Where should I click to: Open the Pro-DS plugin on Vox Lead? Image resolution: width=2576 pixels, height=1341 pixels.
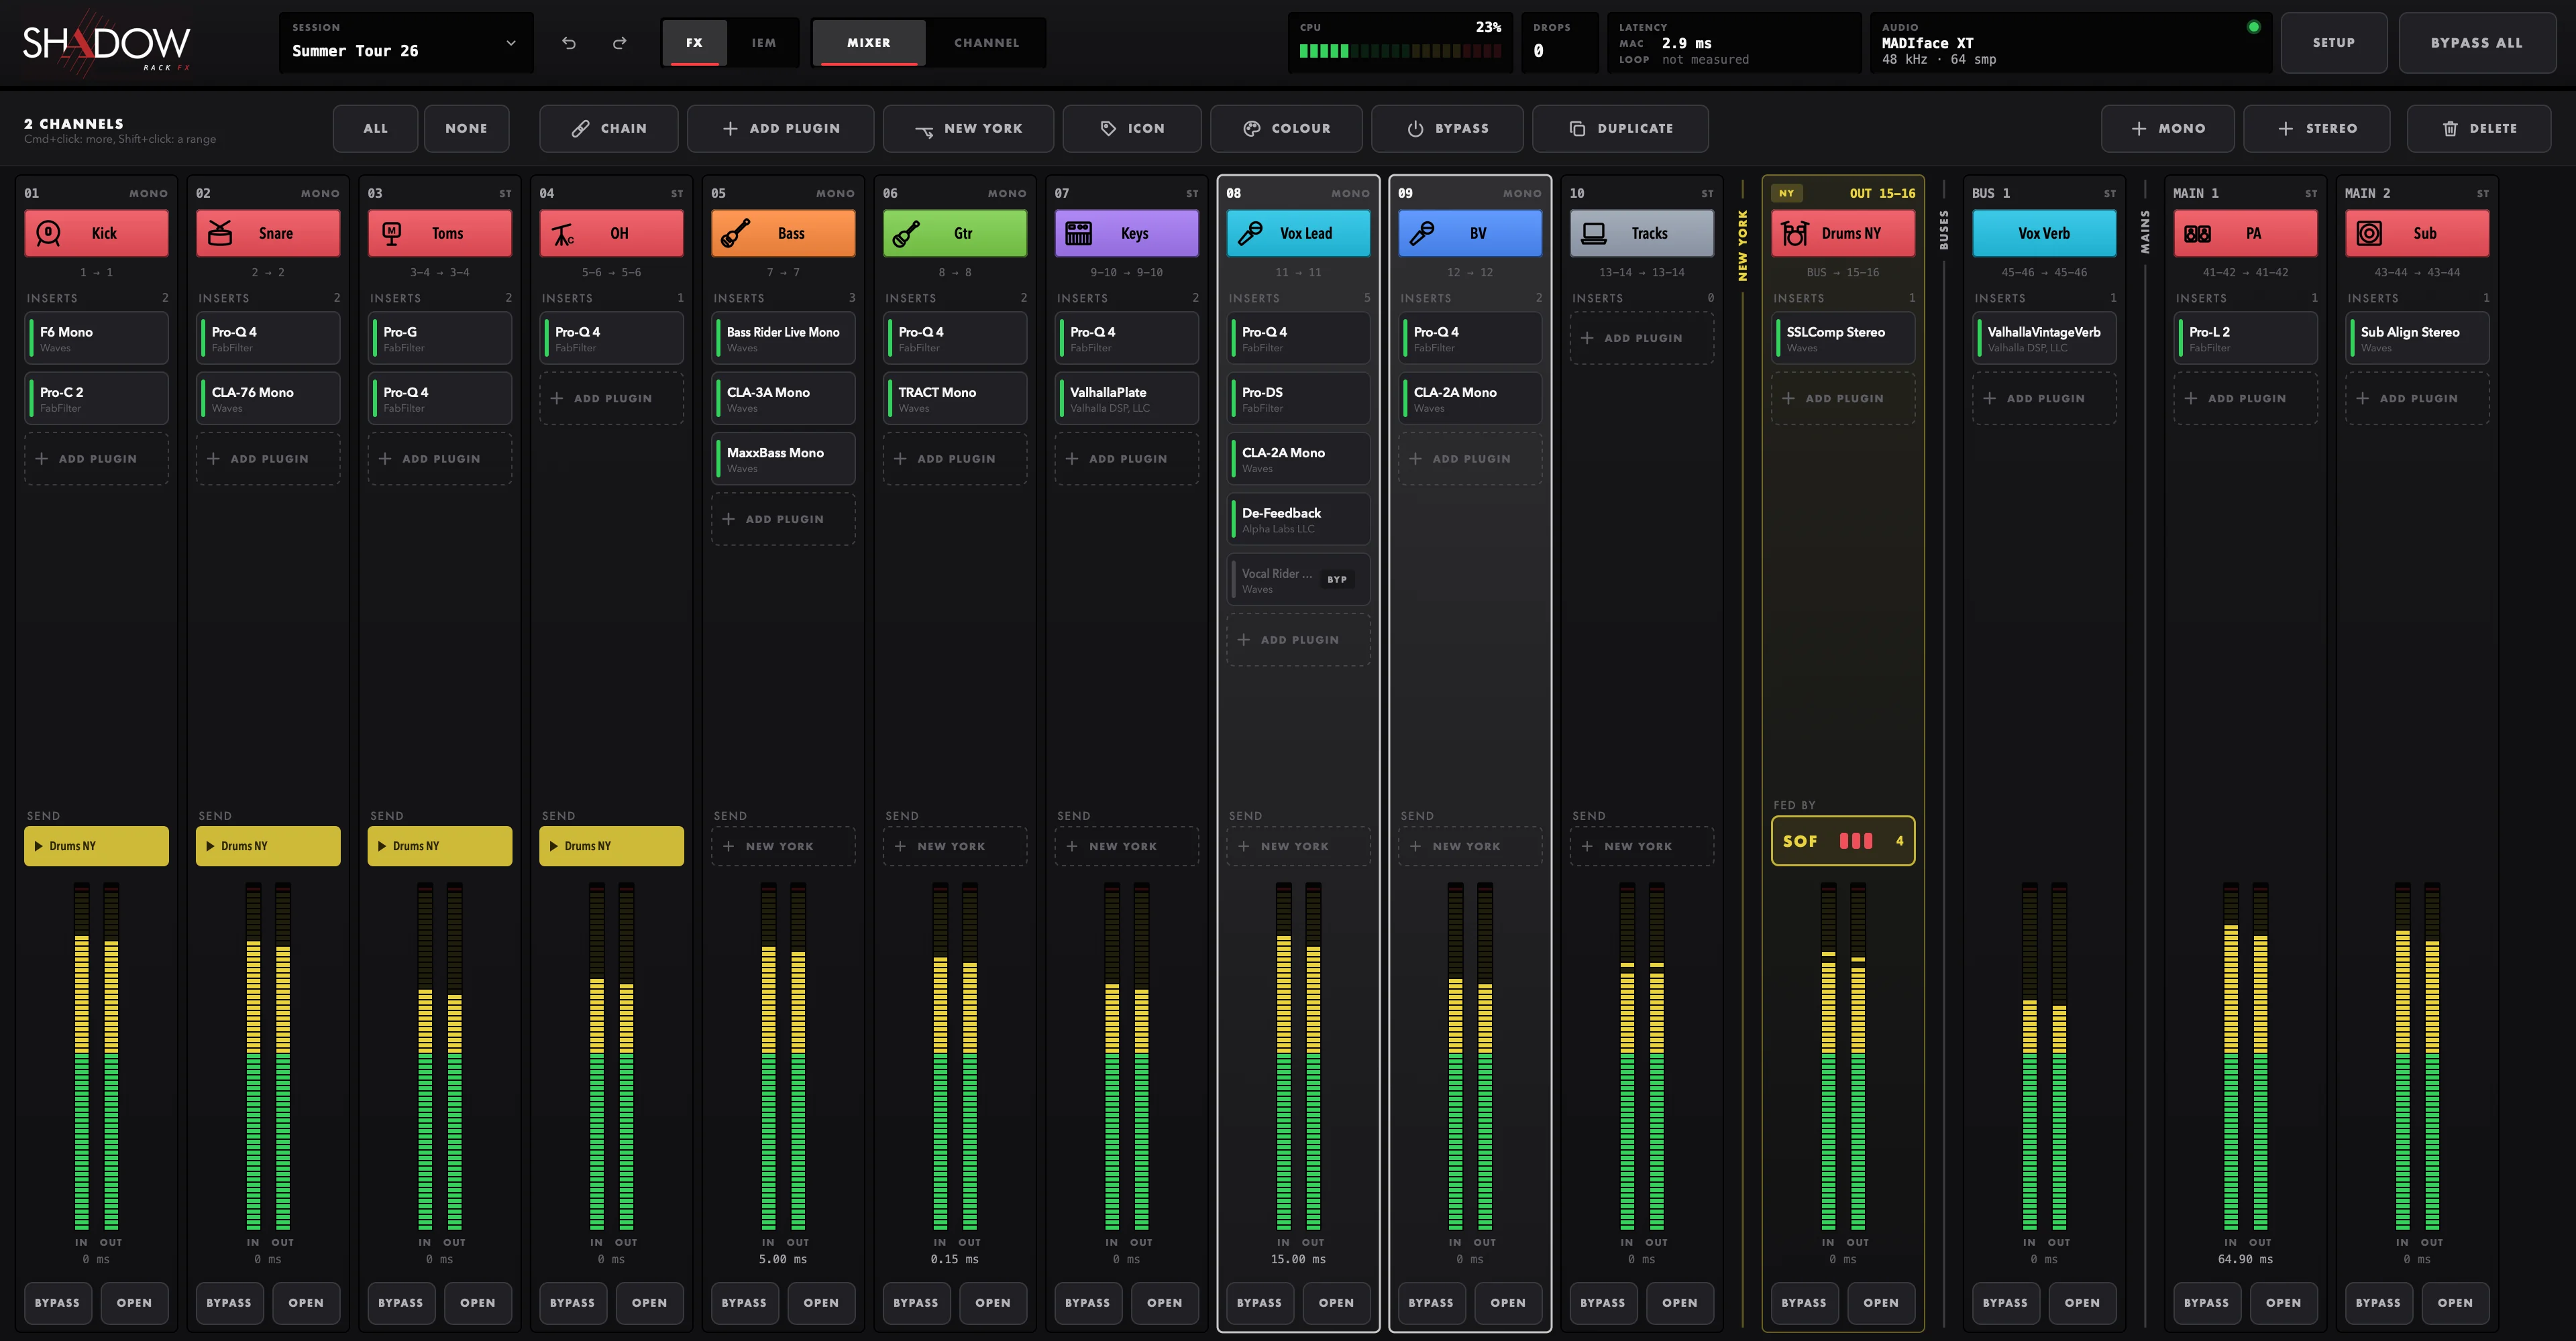click(1299, 399)
